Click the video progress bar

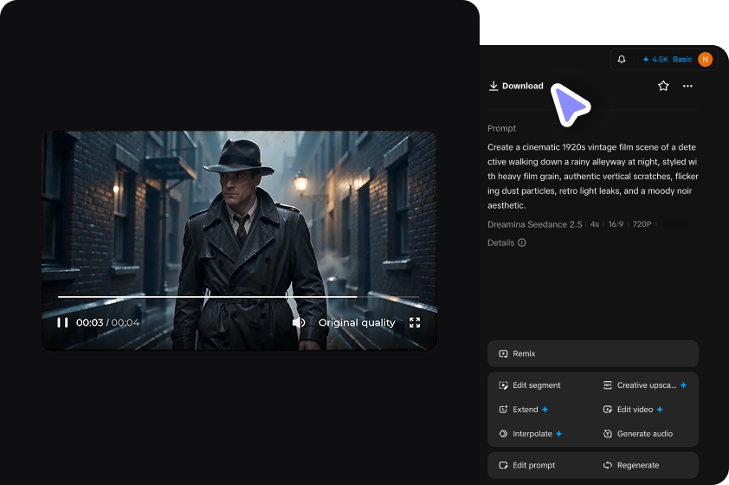[x=238, y=297]
